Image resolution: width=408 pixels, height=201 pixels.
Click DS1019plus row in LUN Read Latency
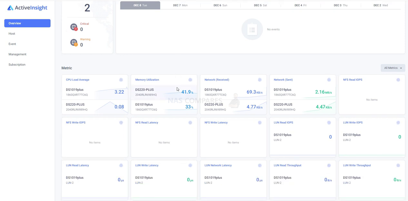tap(95, 180)
